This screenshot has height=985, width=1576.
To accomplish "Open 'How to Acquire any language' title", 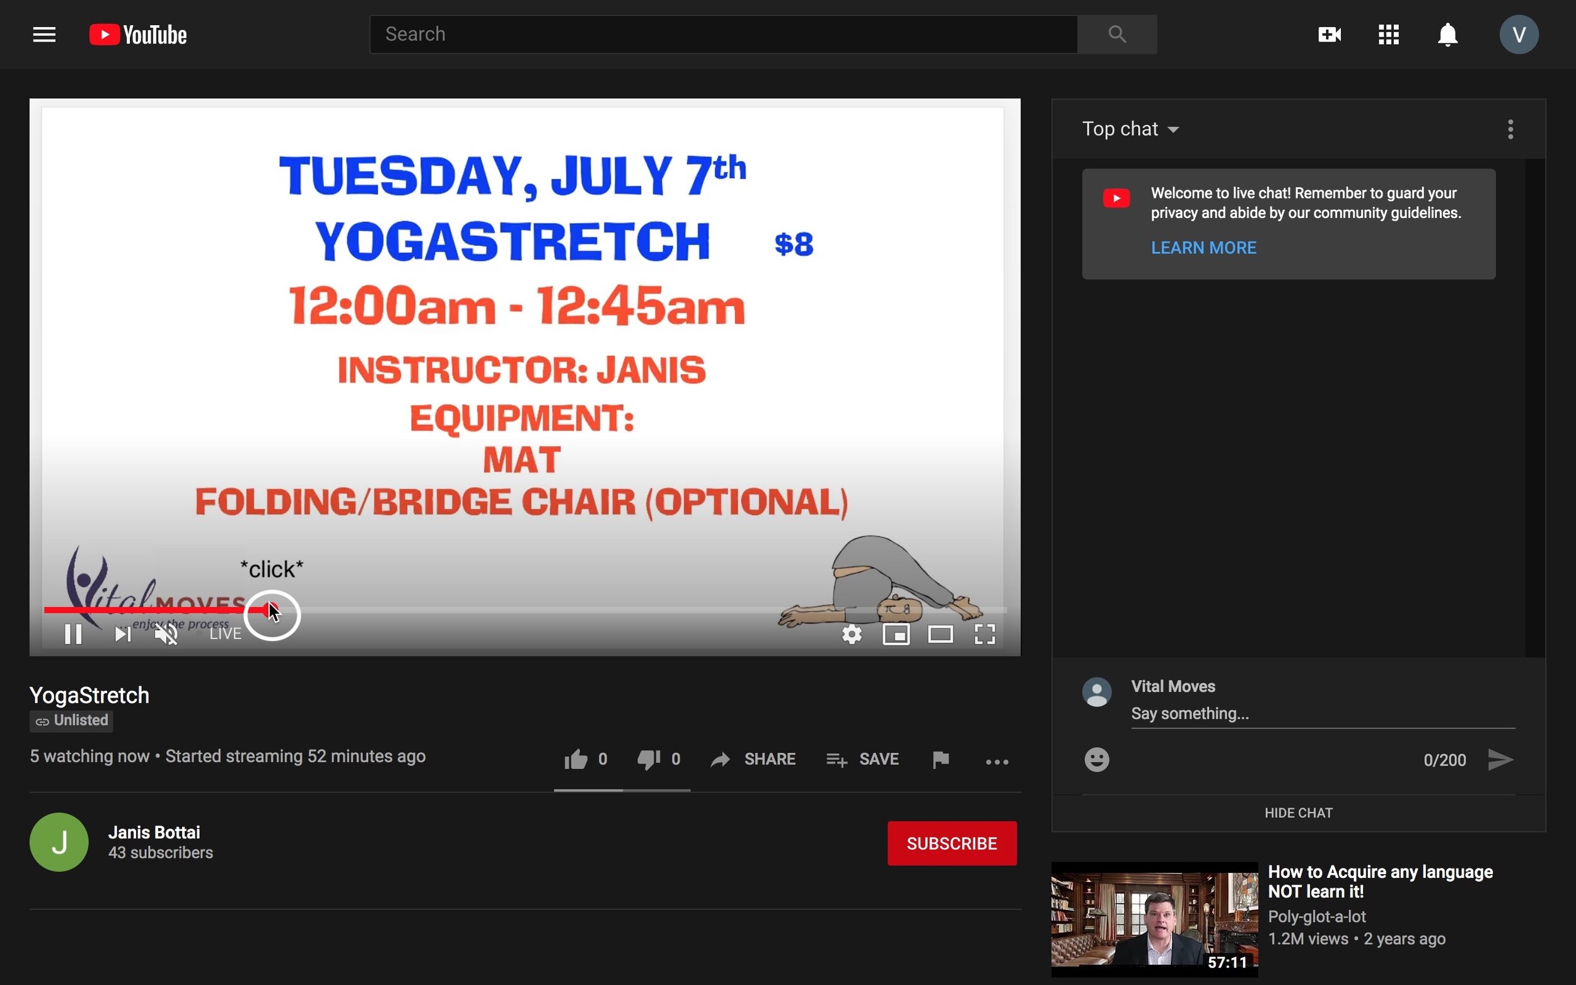I will [1380, 882].
